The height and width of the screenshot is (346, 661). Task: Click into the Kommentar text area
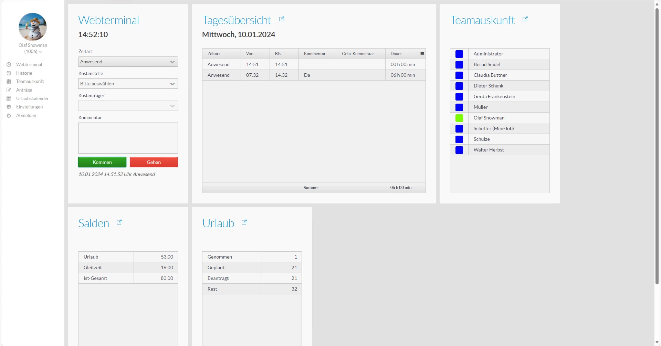point(128,138)
